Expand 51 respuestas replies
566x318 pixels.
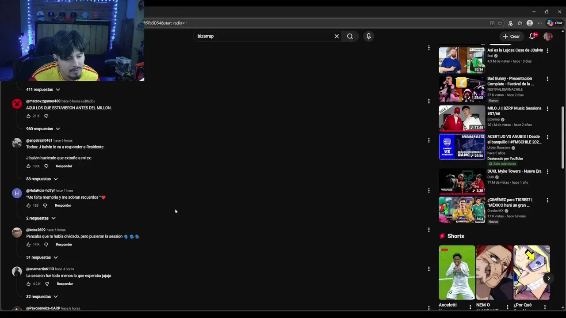tap(42, 257)
